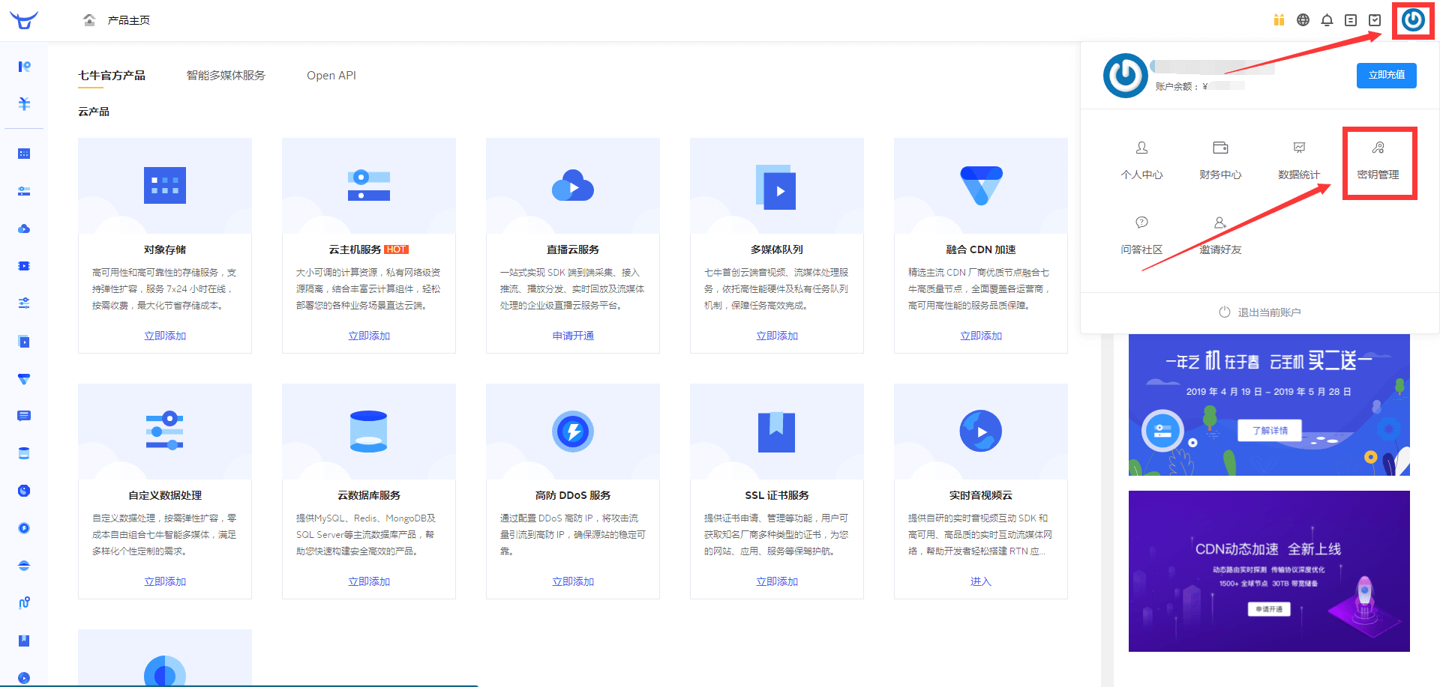Open the documentation list icon in top bar

pyautogui.click(x=1351, y=20)
